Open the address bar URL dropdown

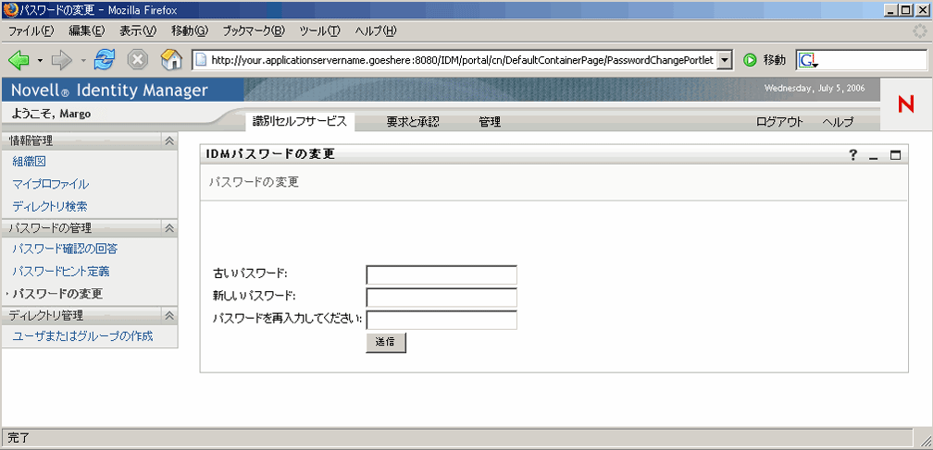(x=725, y=60)
